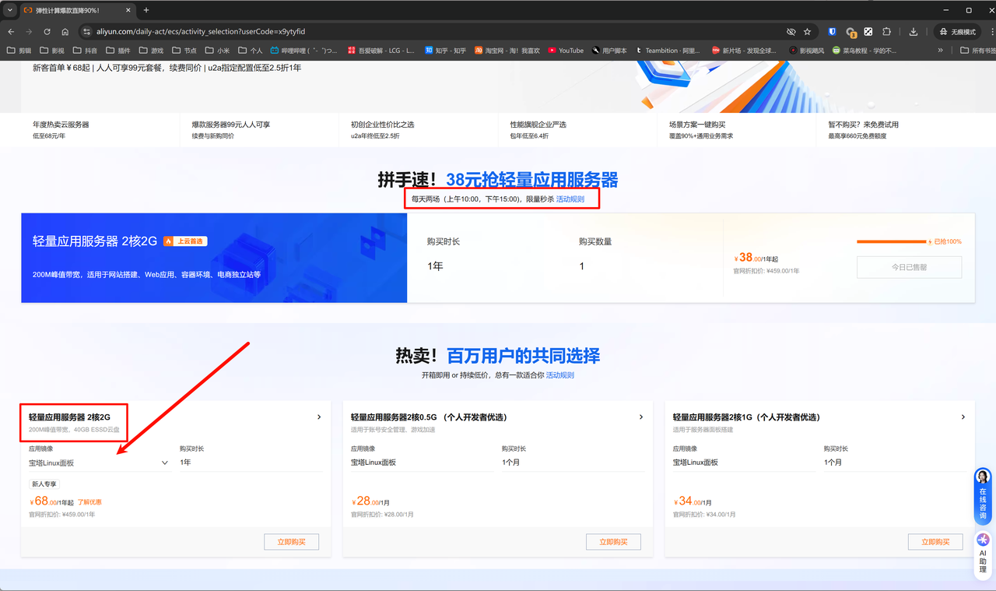Open the 插件 bookmark folder
Viewport: 996px width, 591px height.
point(118,51)
